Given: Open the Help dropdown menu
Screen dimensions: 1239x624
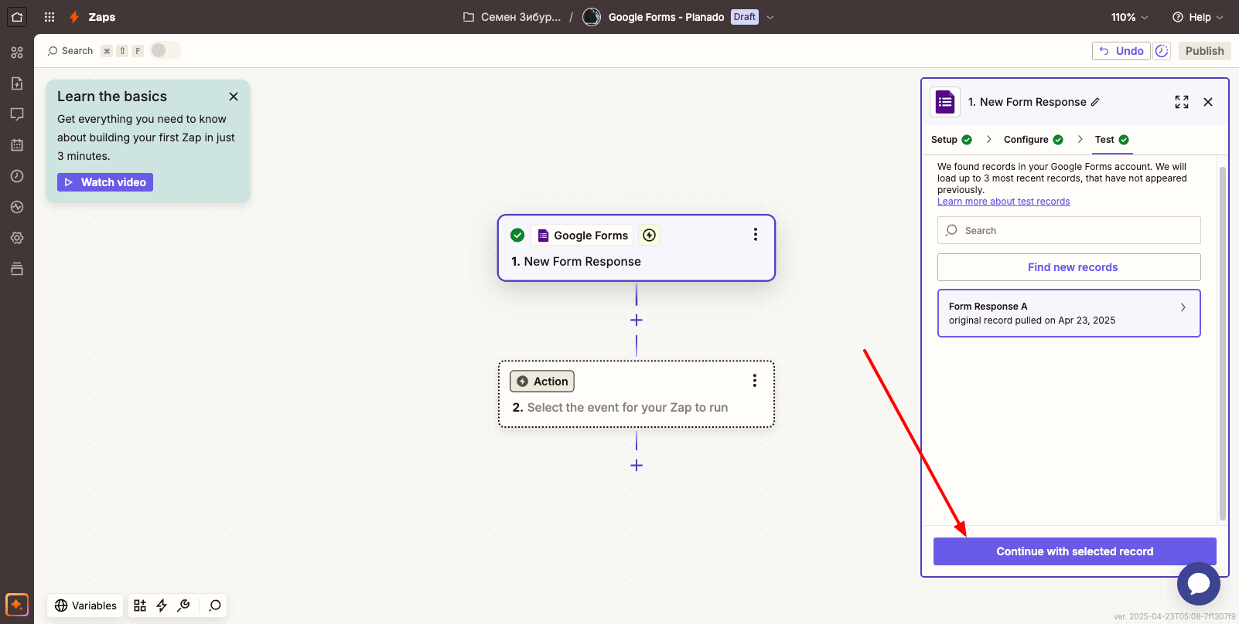Looking at the screenshot, I should (x=1198, y=17).
